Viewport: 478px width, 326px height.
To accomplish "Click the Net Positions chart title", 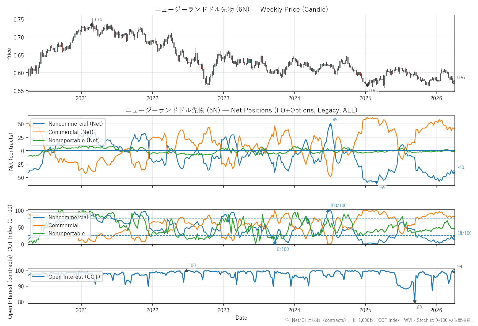I will pyautogui.click(x=241, y=110).
